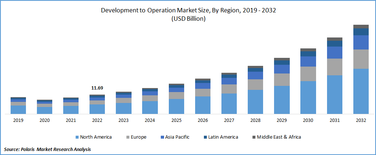The height and width of the screenshot is (155, 376).
Task: Select the 2031 bar's Asia Pacific segment
Action: tap(334, 52)
